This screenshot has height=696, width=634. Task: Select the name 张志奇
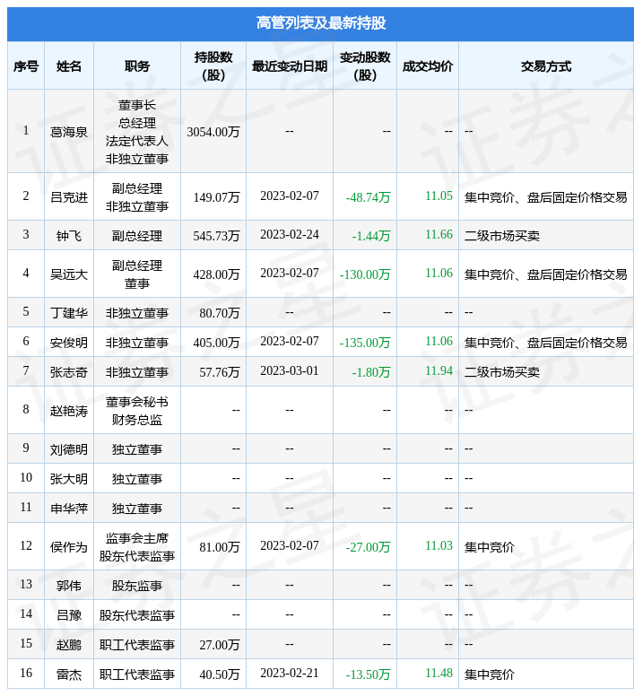pyautogui.click(x=69, y=372)
